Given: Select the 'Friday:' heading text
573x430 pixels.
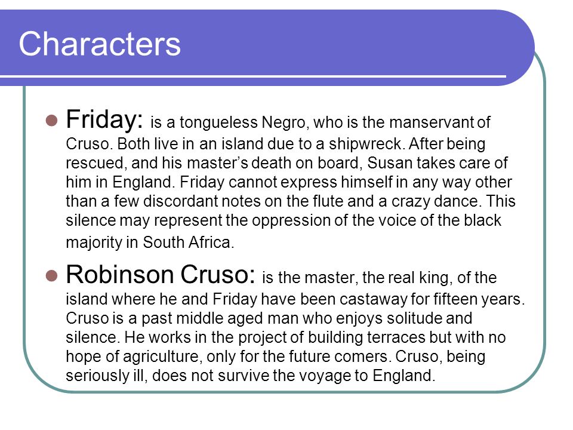Looking at the screenshot, I should (x=104, y=120).
